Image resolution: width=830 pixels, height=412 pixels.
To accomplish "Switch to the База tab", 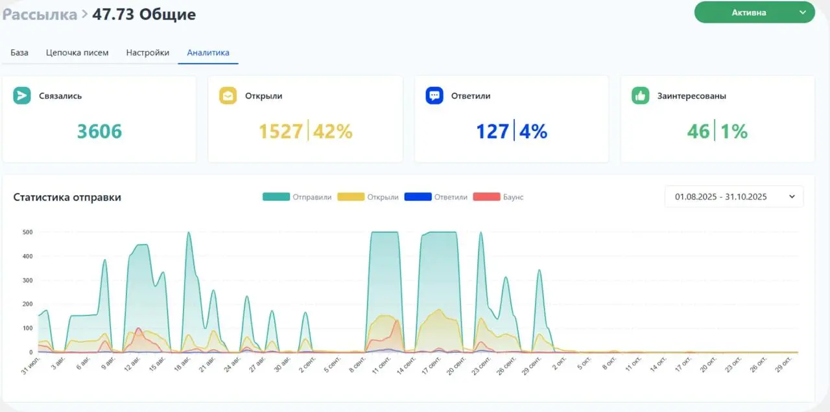I will coord(18,52).
